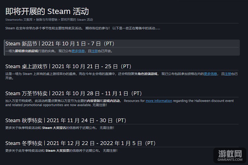Select the Steam 桌上游戏节 heading
The image size is (248, 165).
coord(68,66)
